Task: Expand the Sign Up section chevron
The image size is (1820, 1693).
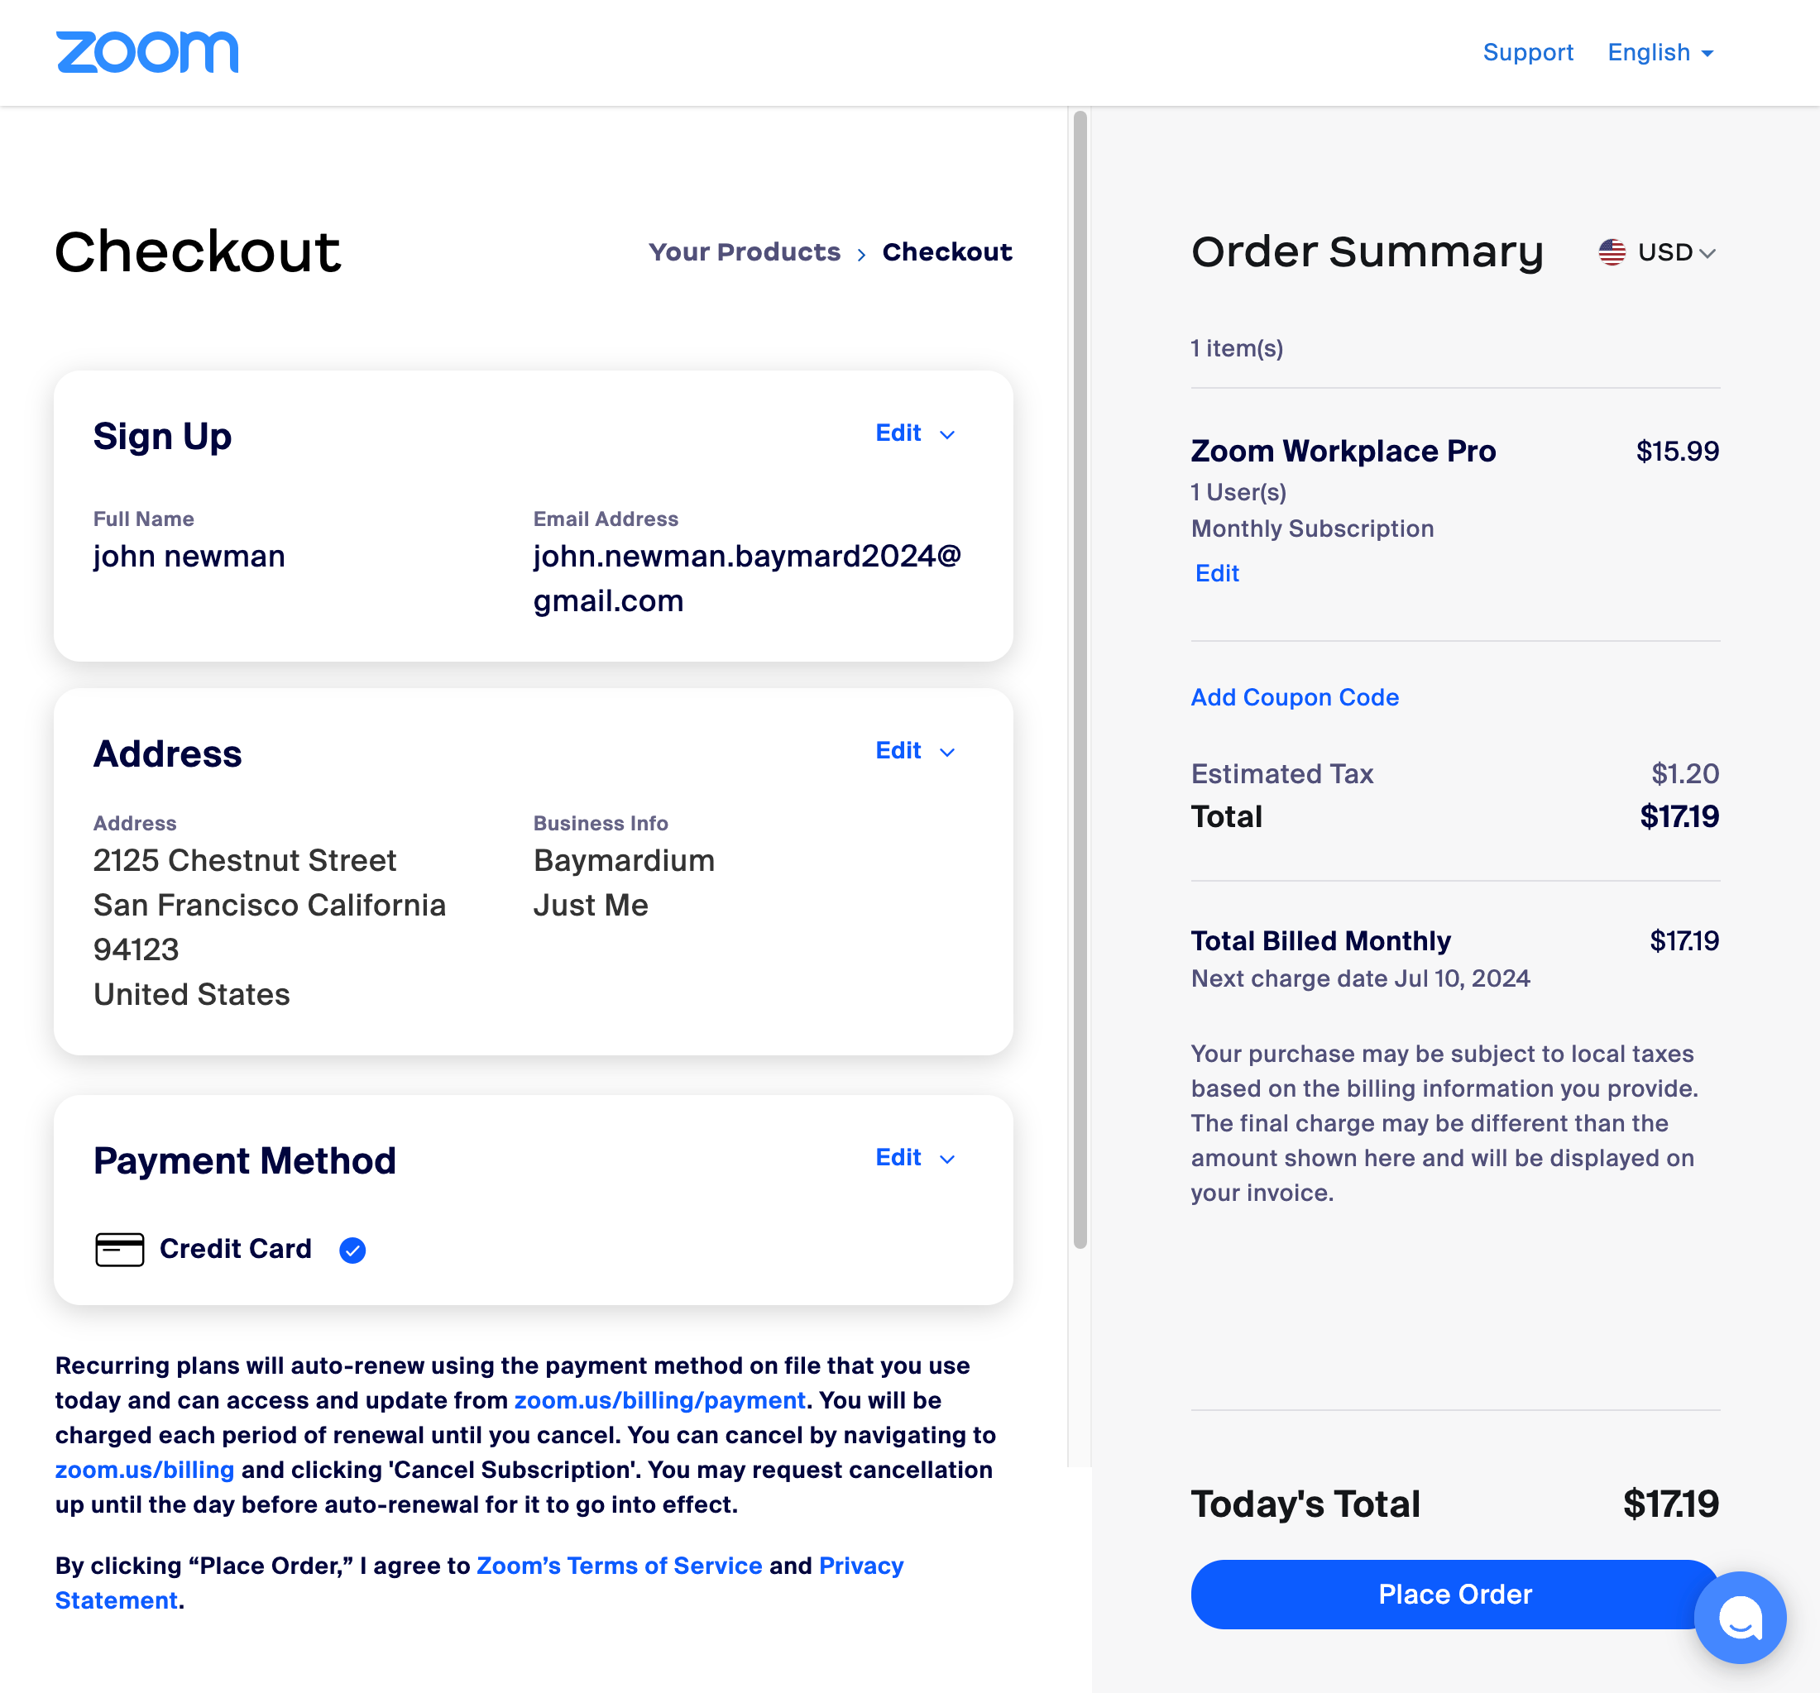Action: point(947,435)
